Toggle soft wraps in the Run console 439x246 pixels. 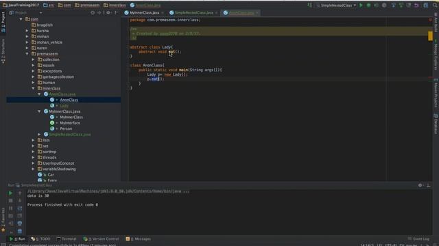[x=20, y=208]
